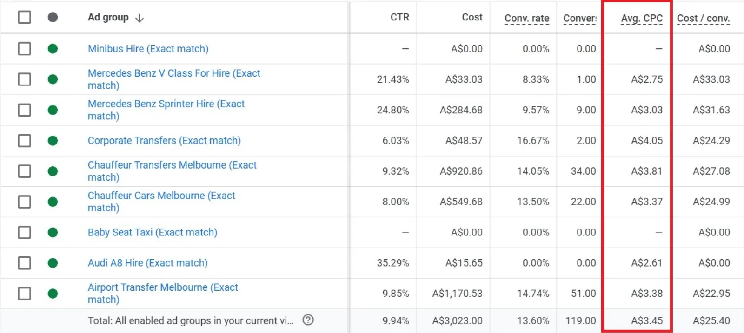Image resolution: width=744 pixels, height=333 pixels.
Task: Click conversions value 51.00
Action: click(x=583, y=294)
